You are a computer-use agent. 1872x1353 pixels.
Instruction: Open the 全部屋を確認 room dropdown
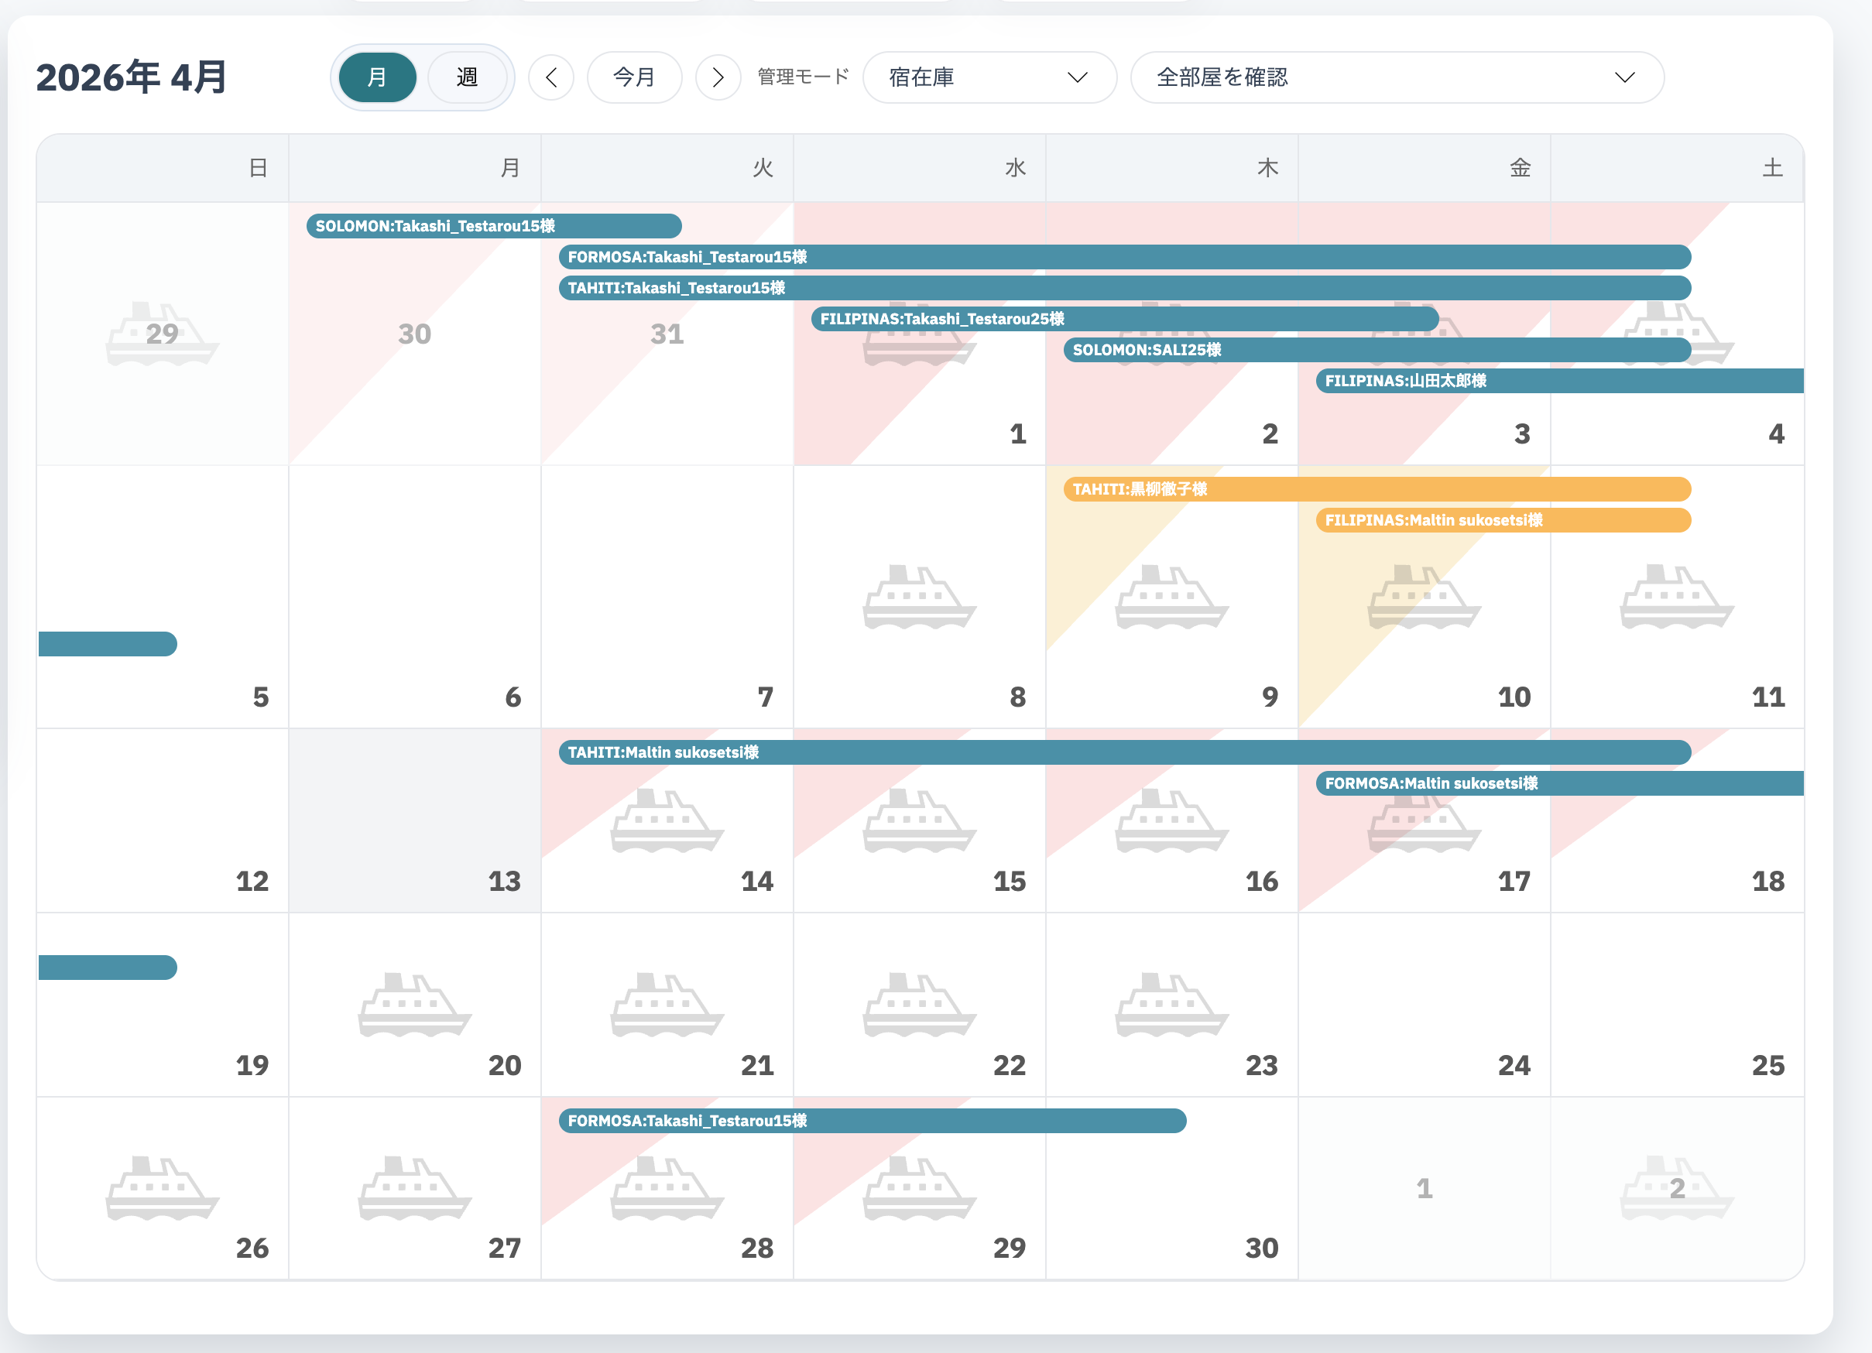click(x=1397, y=77)
